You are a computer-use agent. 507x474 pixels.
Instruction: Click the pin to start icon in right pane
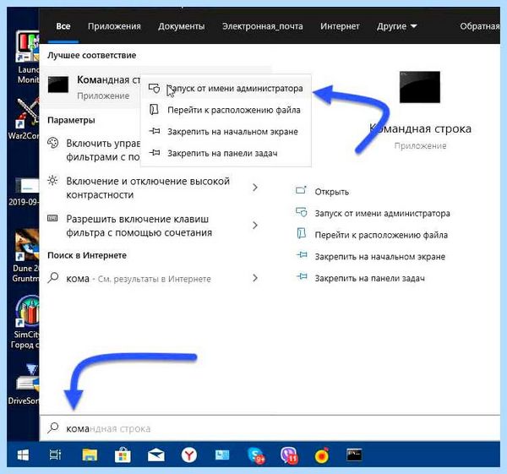(x=302, y=255)
